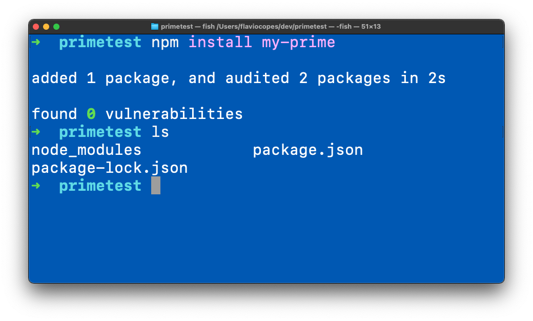
Task: Click the folder icon in the title bar
Action: pyautogui.click(x=155, y=27)
